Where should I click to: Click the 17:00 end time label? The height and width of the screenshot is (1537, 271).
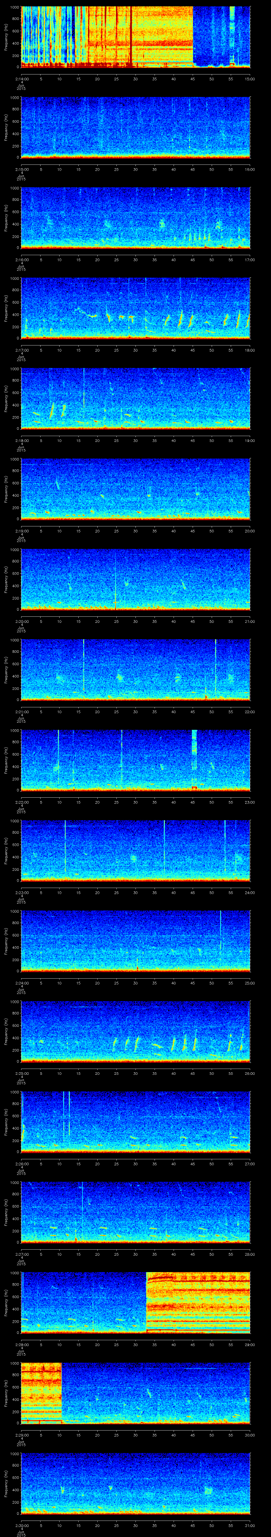coord(250,260)
